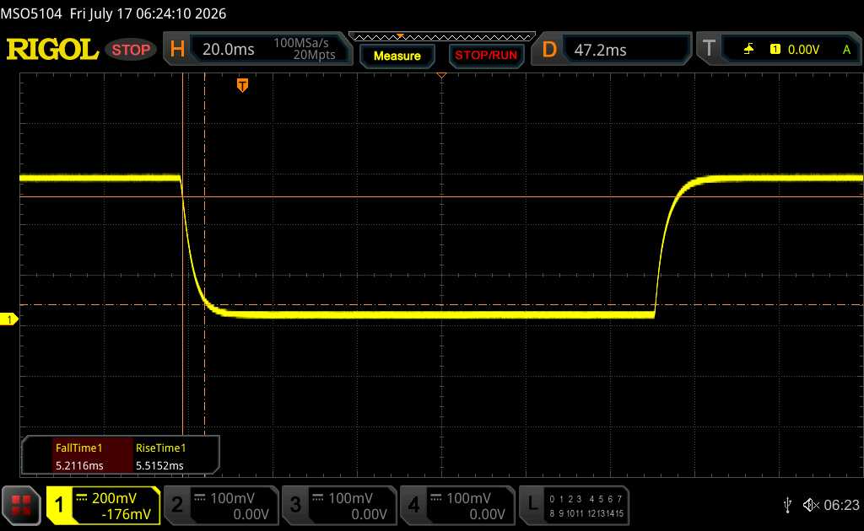Viewport: 864px width, 531px height.
Task: Click the horizontal center triangle marker at top
Action: pos(441,75)
